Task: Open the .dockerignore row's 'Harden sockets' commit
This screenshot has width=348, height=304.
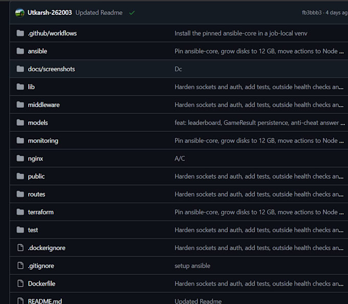Action: pyautogui.click(x=259, y=248)
